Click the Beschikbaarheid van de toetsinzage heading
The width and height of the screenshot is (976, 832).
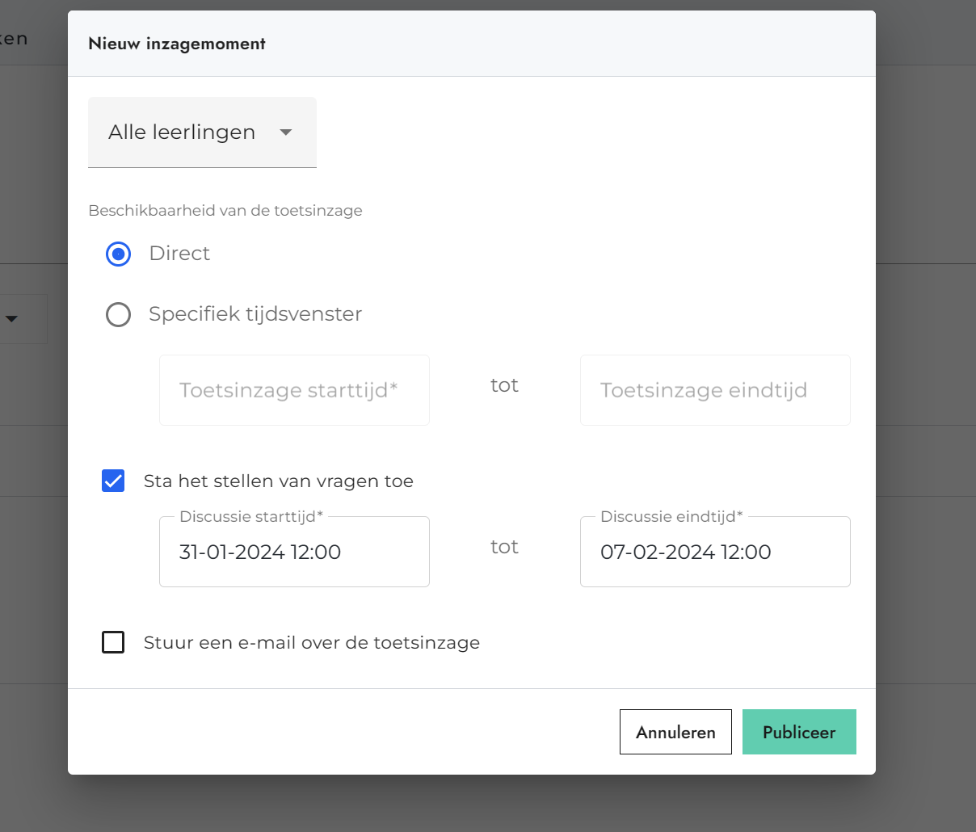[225, 210]
